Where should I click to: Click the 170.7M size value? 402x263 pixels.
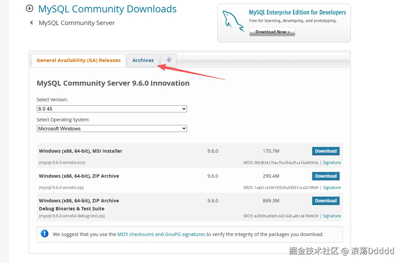click(x=271, y=151)
